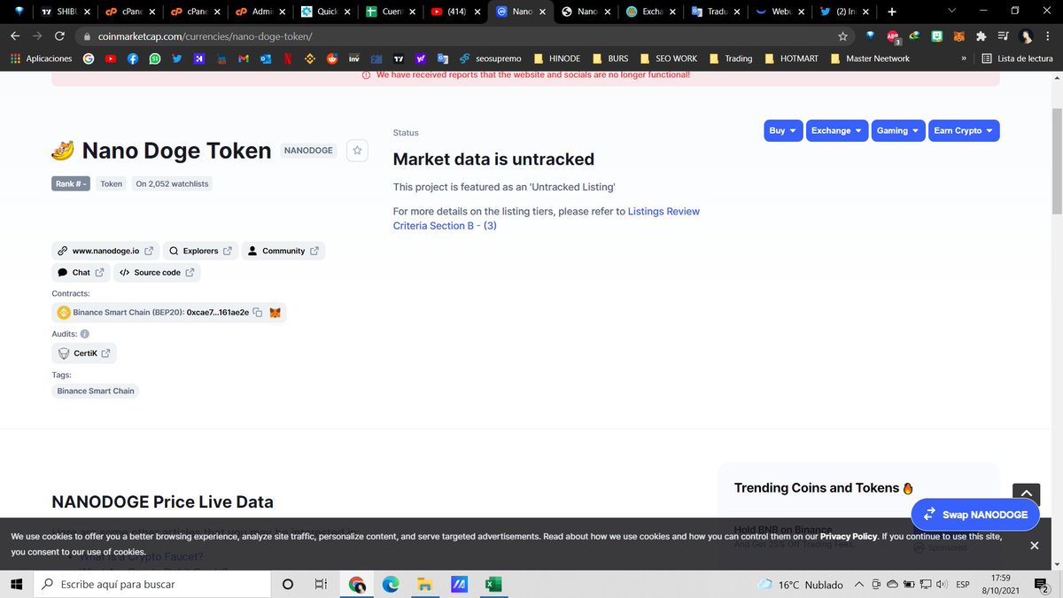Expand the Exchange dropdown
Viewport: 1063px width, 598px height.
[x=837, y=130]
